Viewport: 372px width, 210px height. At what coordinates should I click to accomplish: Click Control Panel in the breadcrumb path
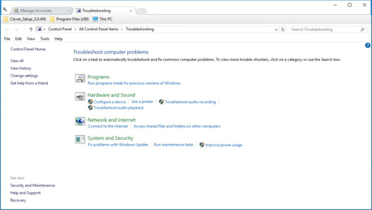[x=60, y=29]
